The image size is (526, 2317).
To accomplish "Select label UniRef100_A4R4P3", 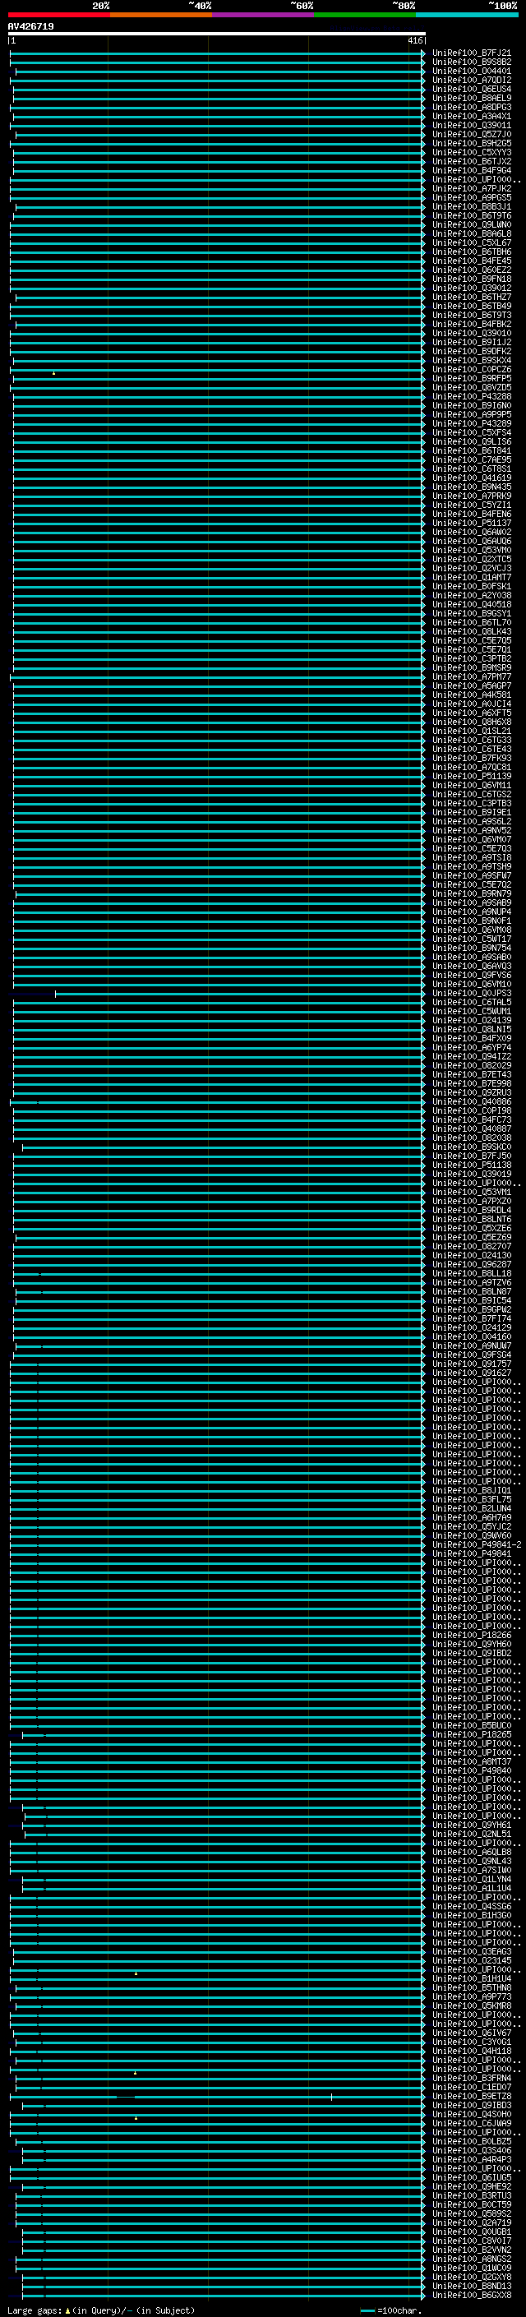I will [471, 2159].
